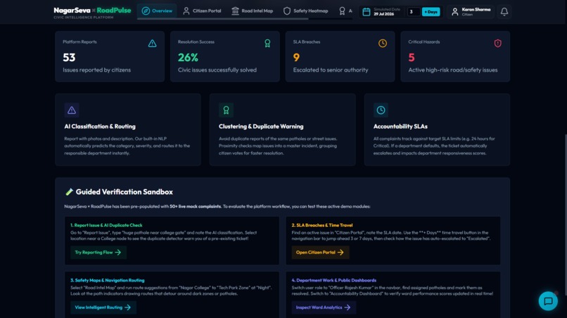The width and height of the screenshot is (567, 318).
Task: Click the simulated date calendar icon
Action: (x=367, y=11)
